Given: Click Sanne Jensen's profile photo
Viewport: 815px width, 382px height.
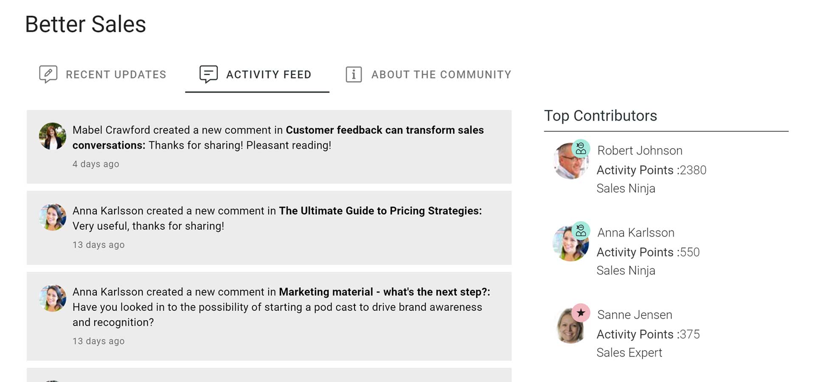Looking at the screenshot, I should click(x=570, y=326).
